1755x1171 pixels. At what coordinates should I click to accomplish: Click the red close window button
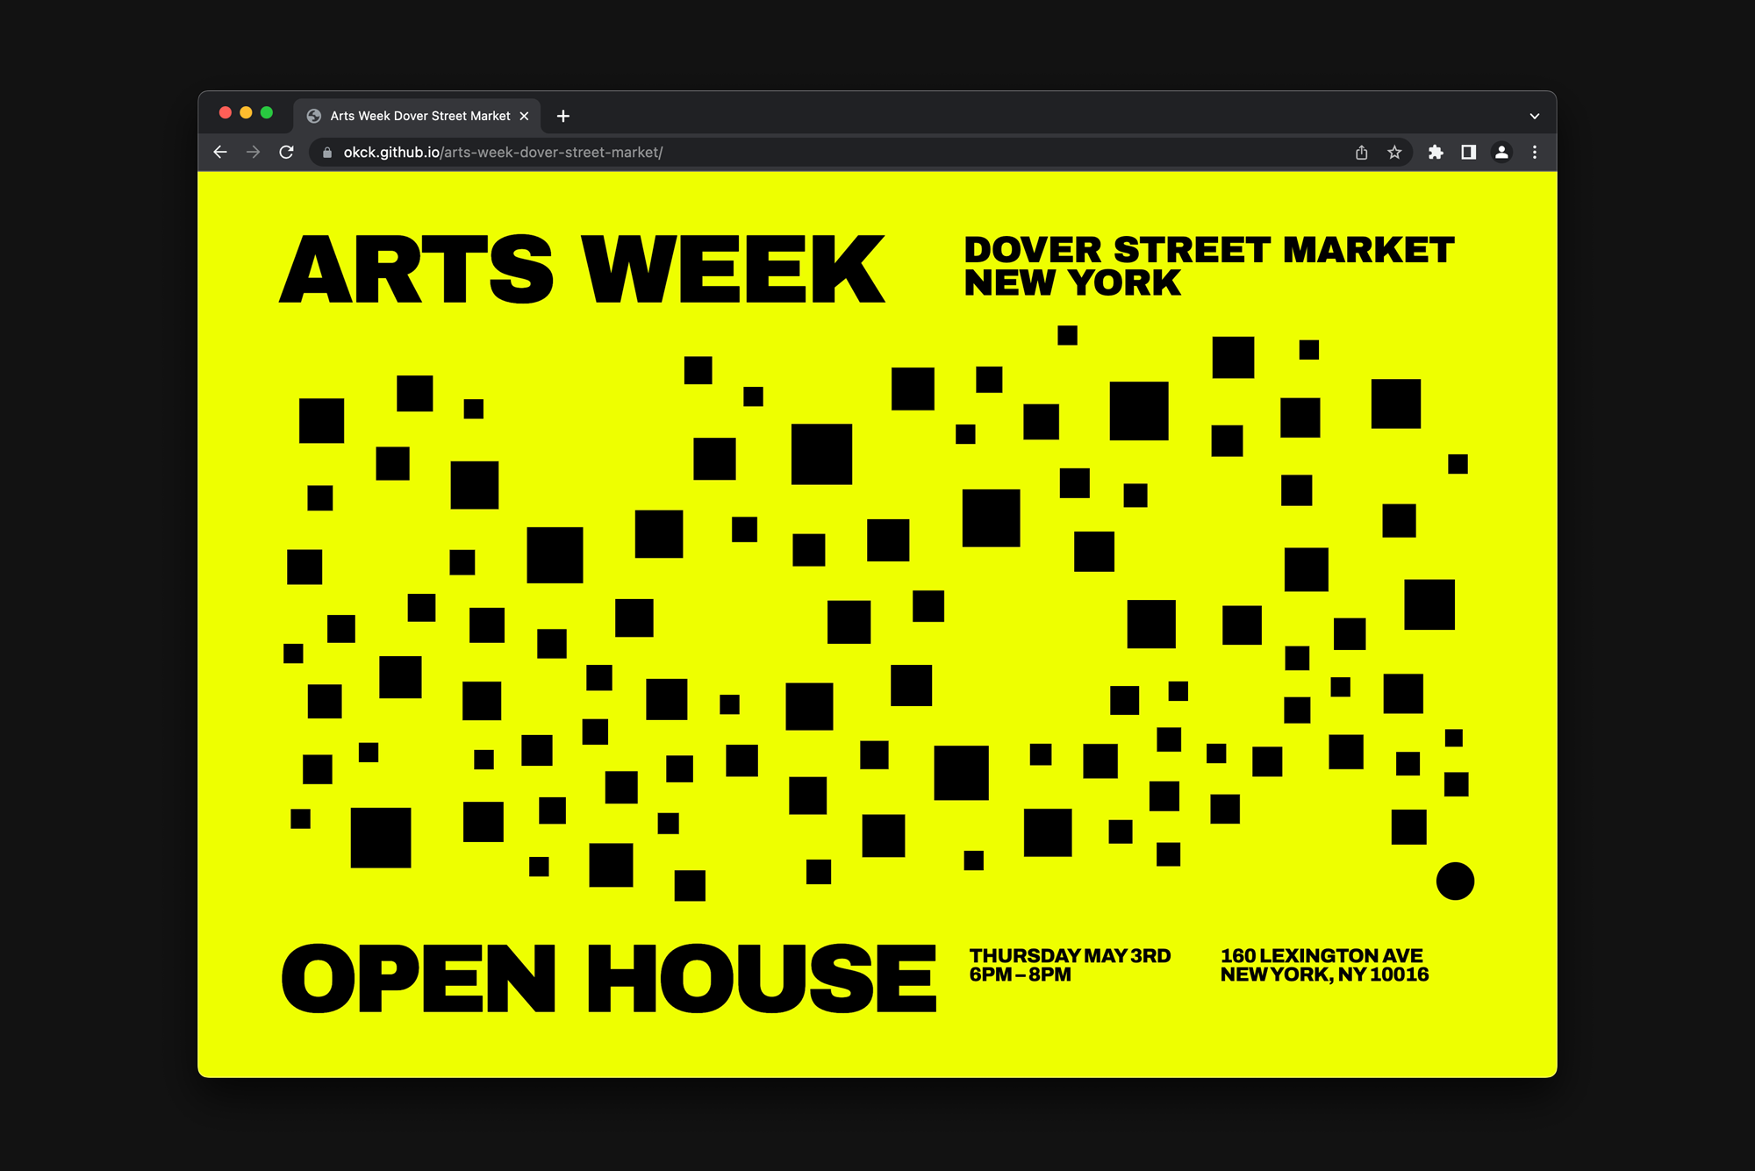[225, 112]
